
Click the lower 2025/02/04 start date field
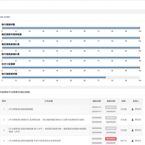tap(97, 133)
